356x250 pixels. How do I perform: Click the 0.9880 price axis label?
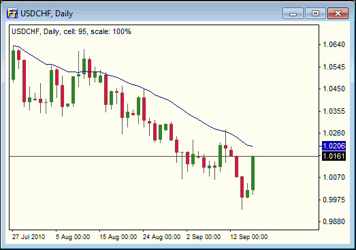point(334,221)
